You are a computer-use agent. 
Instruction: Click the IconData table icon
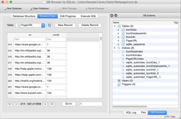[x=123, y=30]
